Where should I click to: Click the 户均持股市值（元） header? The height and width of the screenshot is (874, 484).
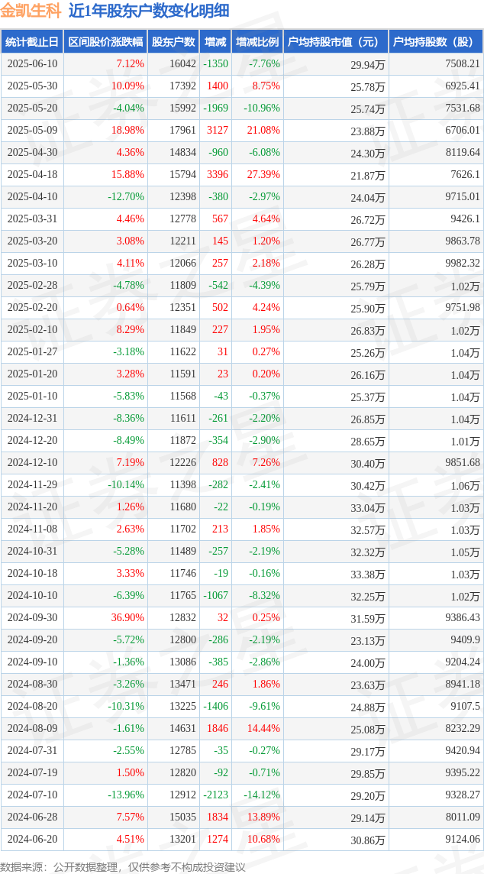tap(336, 42)
